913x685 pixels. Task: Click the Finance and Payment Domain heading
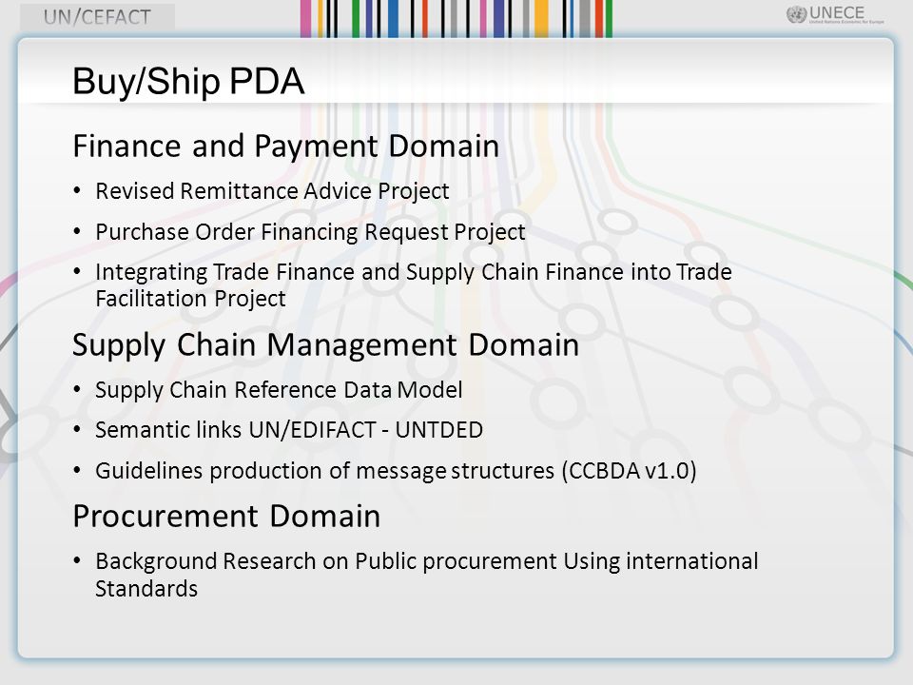click(286, 146)
